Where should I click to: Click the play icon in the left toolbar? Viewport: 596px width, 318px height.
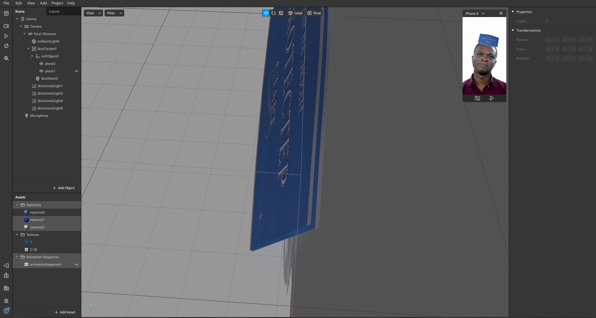(x=6, y=36)
